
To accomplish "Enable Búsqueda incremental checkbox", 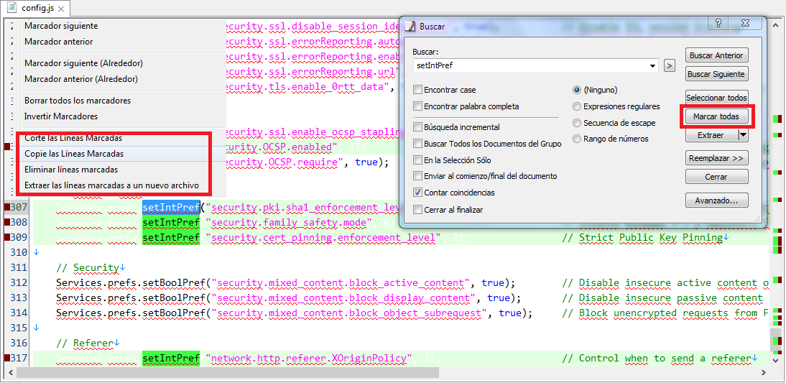I will 417,127.
